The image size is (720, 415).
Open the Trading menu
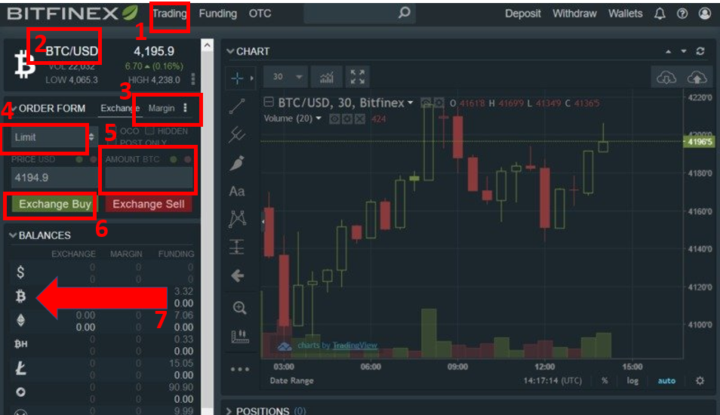pyautogui.click(x=170, y=14)
